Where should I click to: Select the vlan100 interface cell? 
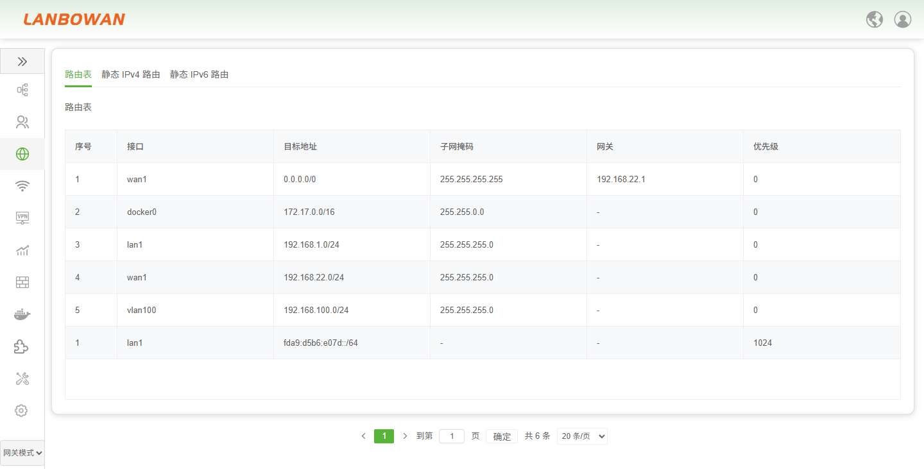195,310
